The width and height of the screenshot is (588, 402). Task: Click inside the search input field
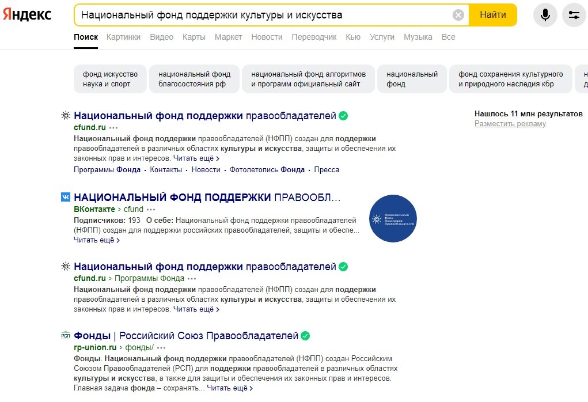259,14
